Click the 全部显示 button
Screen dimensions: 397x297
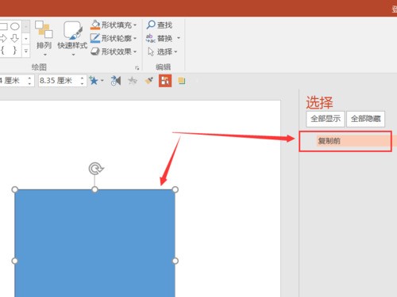click(326, 119)
